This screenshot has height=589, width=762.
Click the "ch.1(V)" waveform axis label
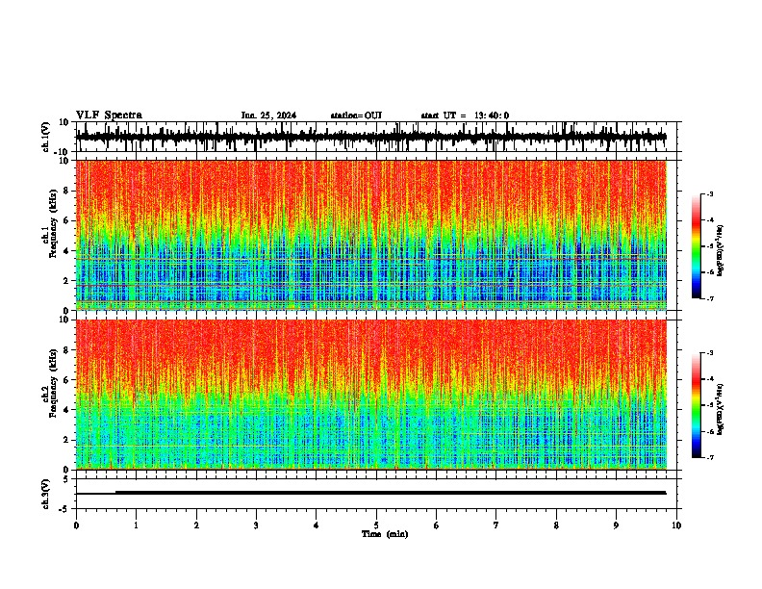(45, 137)
